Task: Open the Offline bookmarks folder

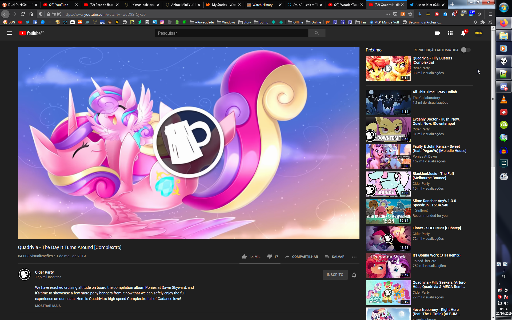Action: 295,22
